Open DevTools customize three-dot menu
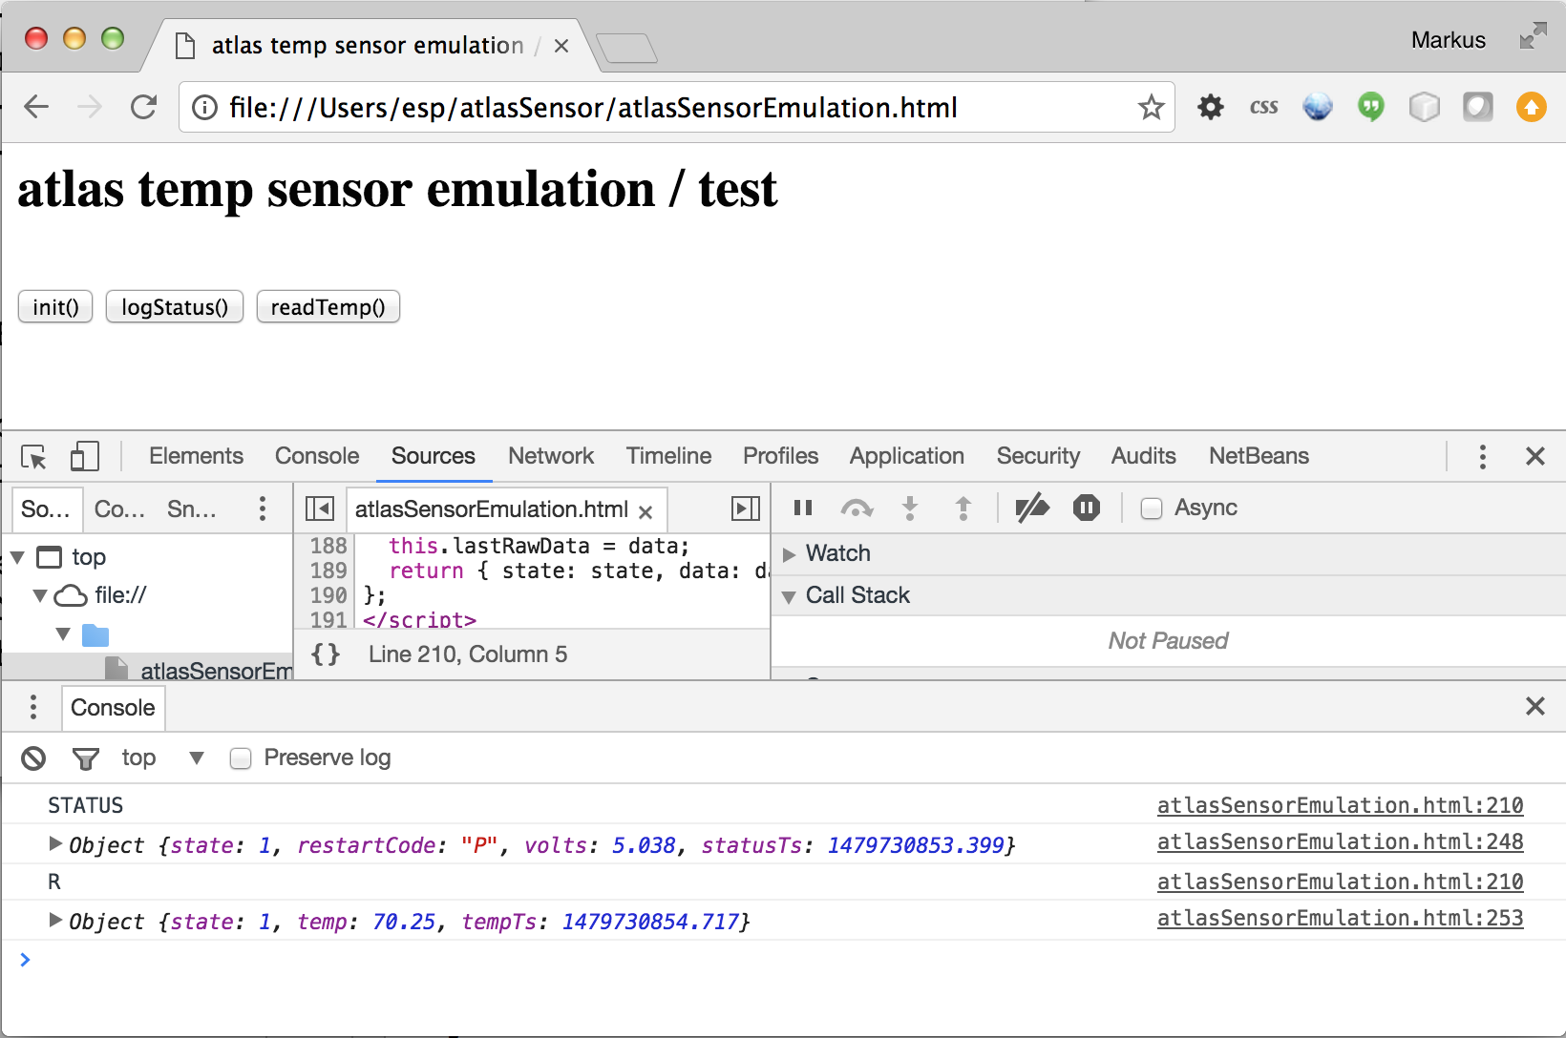1566x1038 pixels. pos(1483,457)
